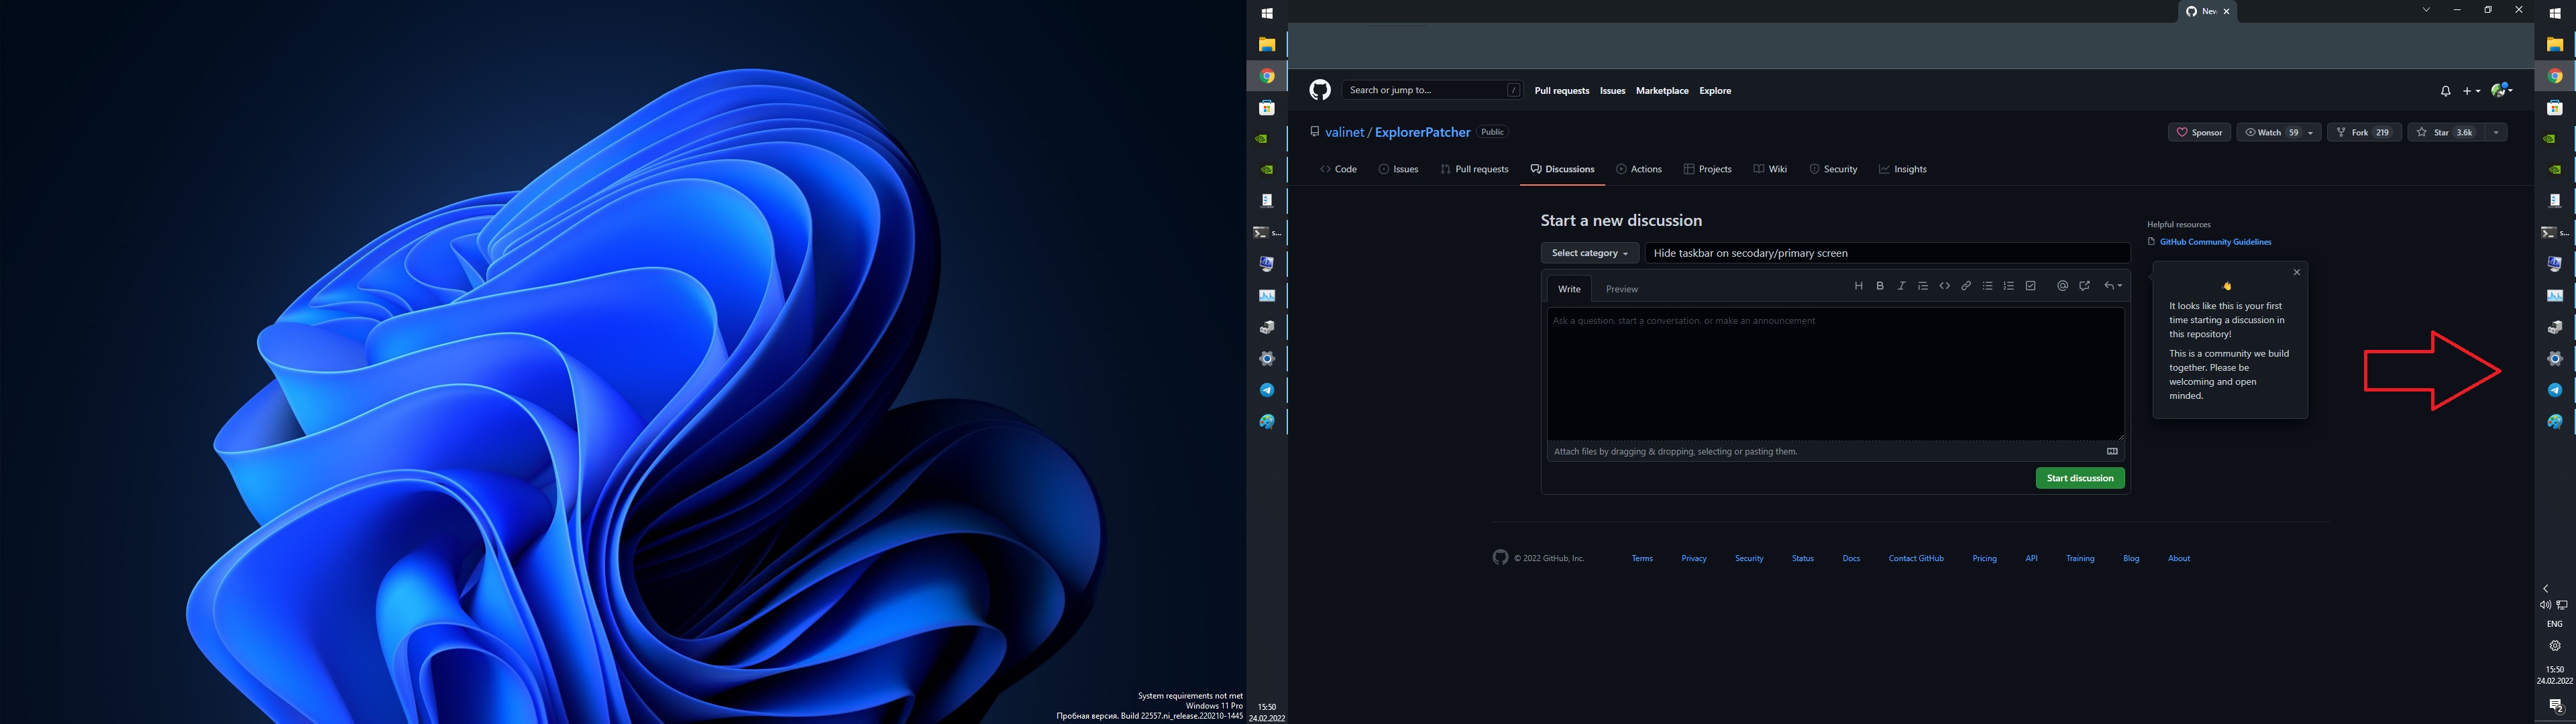Open Explore in top navigation
Image resolution: width=2576 pixels, height=724 pixels.
1715,91
